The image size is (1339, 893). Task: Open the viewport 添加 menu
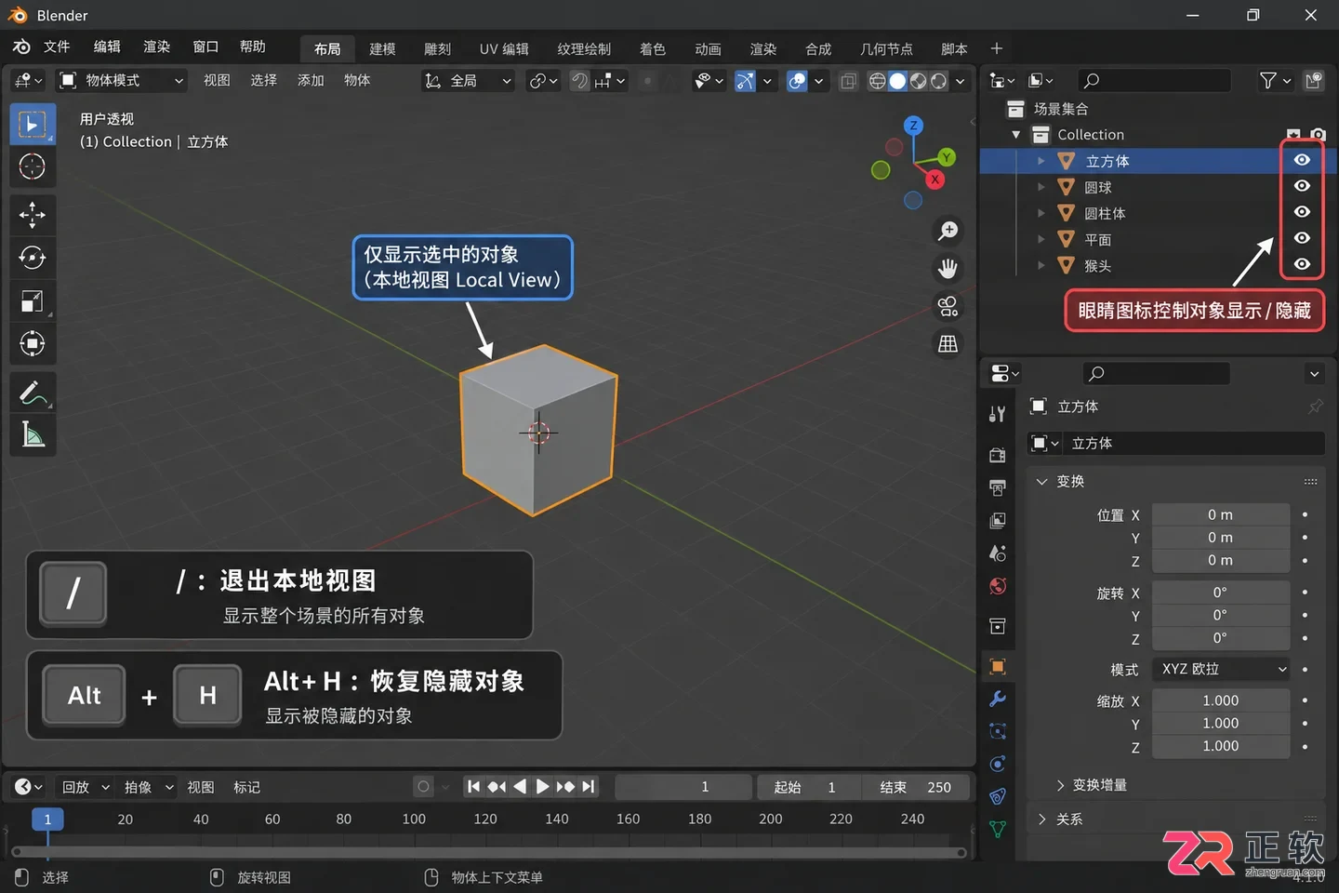(x=311, y=81)
